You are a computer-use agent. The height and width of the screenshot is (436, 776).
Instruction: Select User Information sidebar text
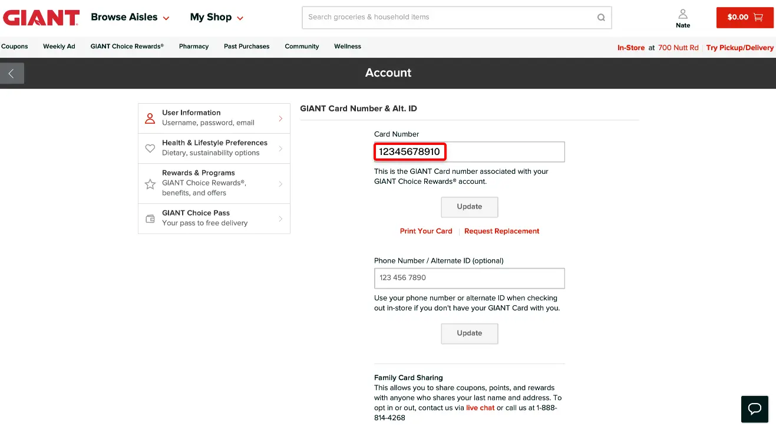(x=191, y=113)
